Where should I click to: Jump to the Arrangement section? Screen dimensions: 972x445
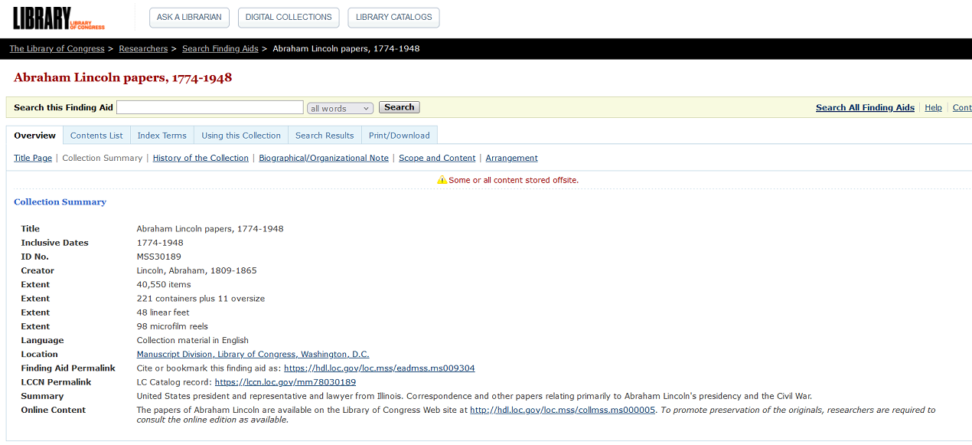pos(511,158)
